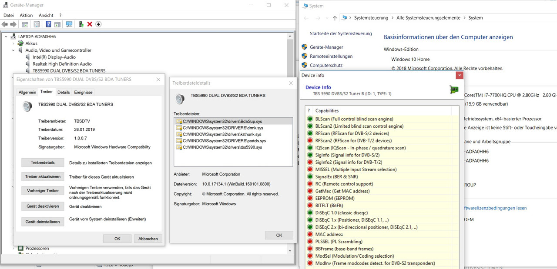The height and width of the screenshot is (269, 557).
Task: Click the IQScan capability row
Action: point(383,148)
